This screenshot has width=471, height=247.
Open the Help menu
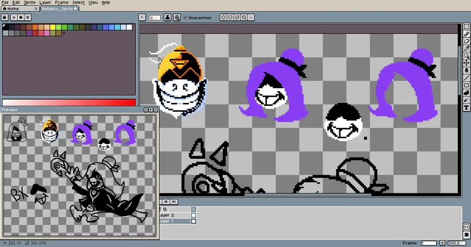coord(106,3)
